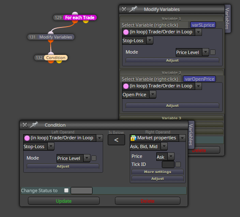The width and height of the screenshot is (240, 217).
Task: Open Left Operand Stop-Loss dropdown
Action: coord(51,146)
